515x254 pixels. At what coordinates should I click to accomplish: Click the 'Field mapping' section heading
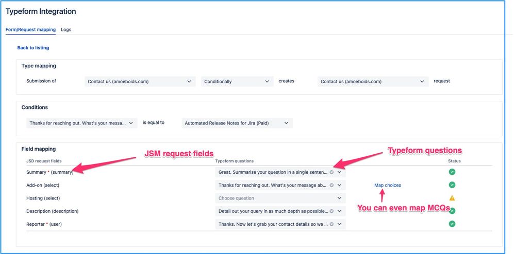(39, 149)
